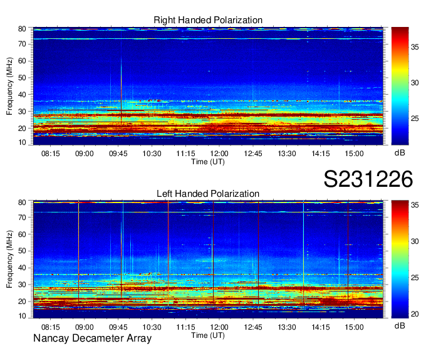The height and width of the screenshot is (346, 426).
Task: Click the "20" frequency tick of Left Handed plot
Action: tap(23, 301)
